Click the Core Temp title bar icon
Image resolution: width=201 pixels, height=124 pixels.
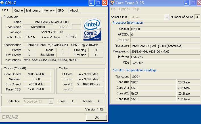point(112,3)
